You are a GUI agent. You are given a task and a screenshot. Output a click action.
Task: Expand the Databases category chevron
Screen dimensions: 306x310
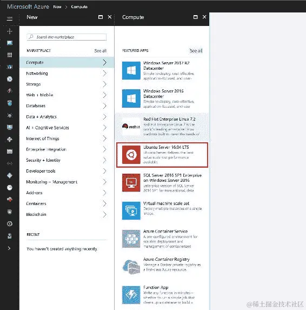pyautogui.click(x=105, y=106)
